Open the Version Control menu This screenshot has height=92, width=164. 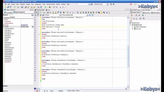click(50, 4)
